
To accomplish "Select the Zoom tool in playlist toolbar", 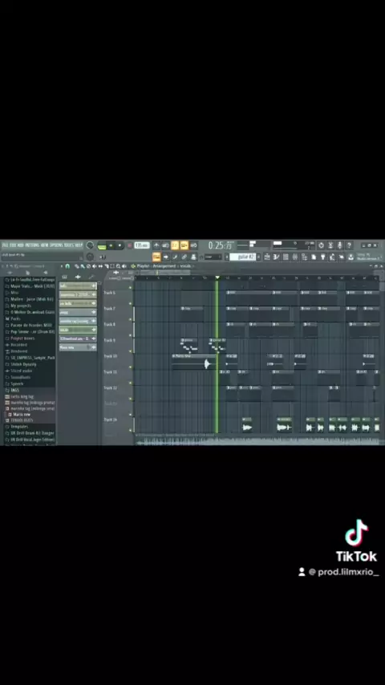I will pyautogui.click(x=118, y=266).
